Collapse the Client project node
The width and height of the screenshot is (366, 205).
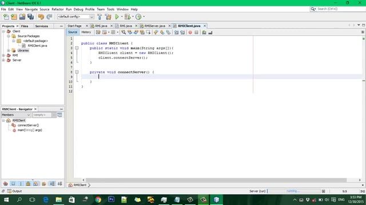coord(3,31)
